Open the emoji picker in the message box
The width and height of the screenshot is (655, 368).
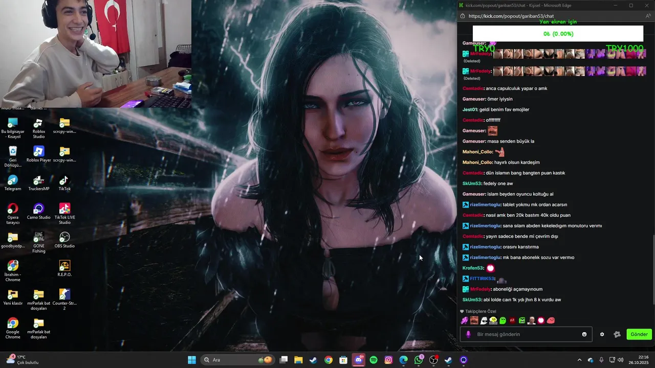coord(584,334)
